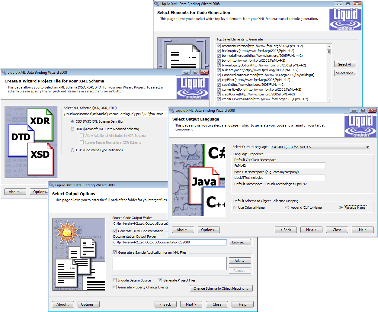Click Default C# Class Namespace field
Viewport: 378px width, 312px height.
(x=280, y=166)
